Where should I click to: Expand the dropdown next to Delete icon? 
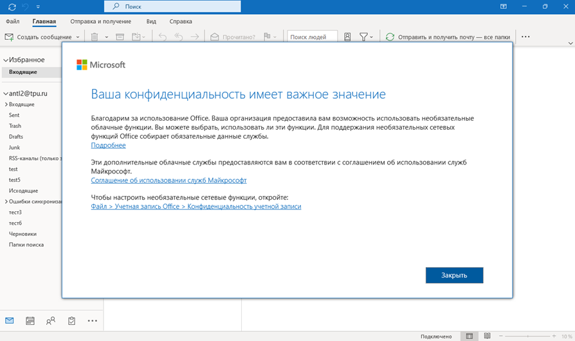pyautogui.click(x=106, y=37)
